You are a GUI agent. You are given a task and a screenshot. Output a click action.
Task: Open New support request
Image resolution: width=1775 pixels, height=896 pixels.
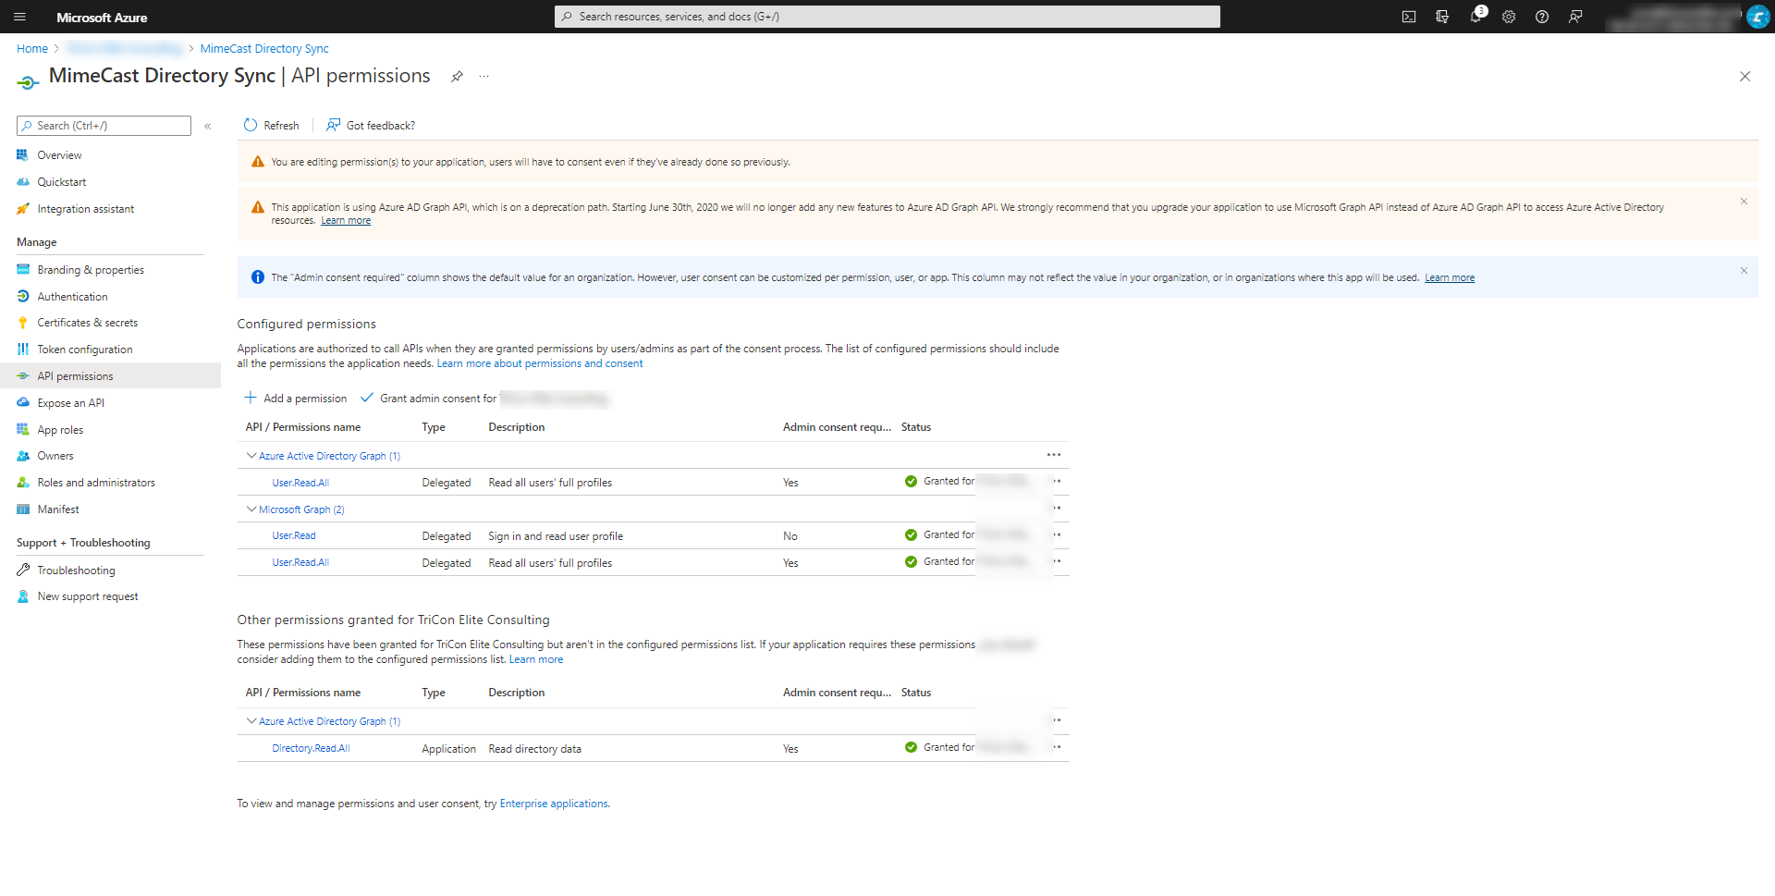87,596
